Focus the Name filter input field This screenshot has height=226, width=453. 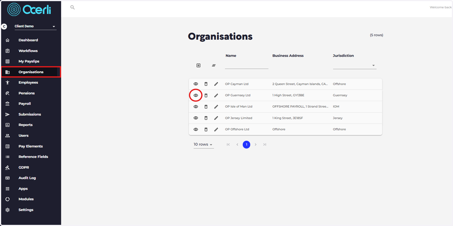click(247, 65)
